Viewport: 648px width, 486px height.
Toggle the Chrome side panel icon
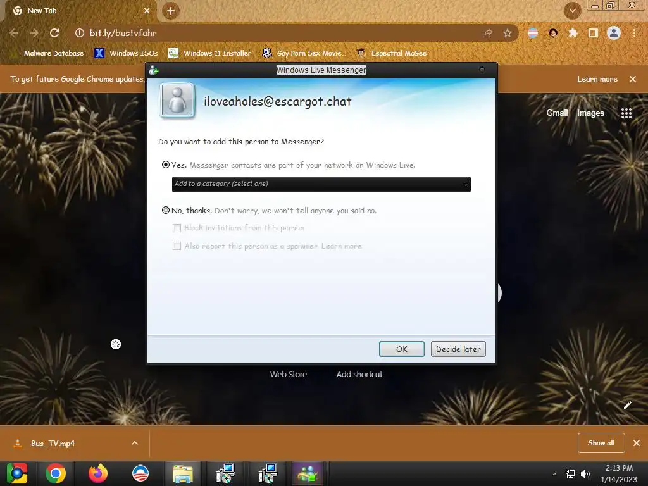(594, 33)
